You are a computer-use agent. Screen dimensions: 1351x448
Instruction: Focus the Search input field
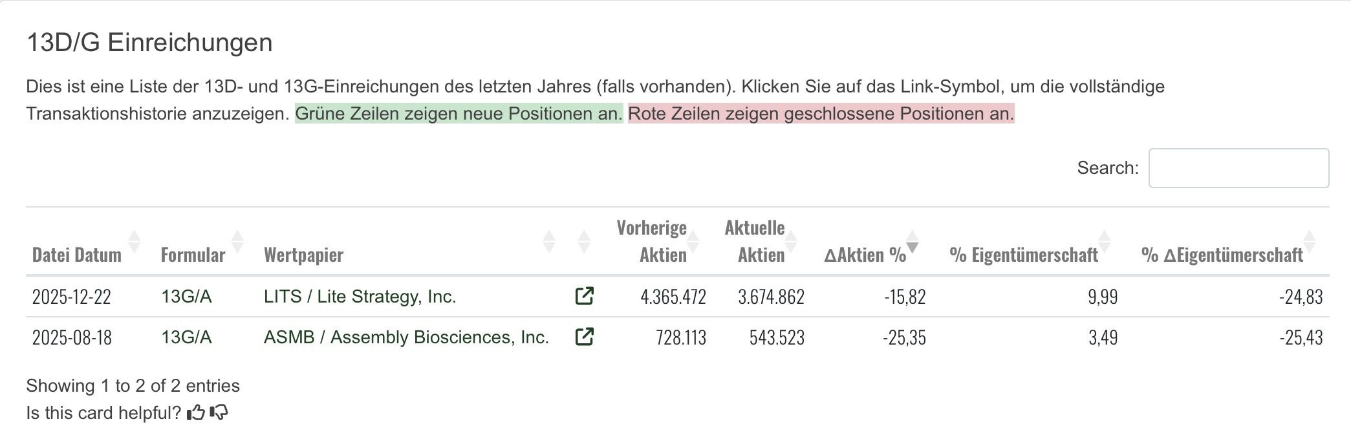click(x=1238, y=168)
